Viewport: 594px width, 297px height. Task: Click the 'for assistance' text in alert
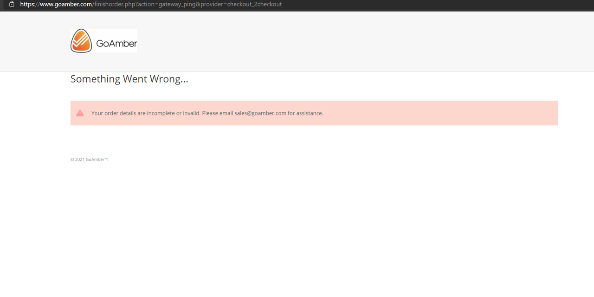(x=305, y=113)
